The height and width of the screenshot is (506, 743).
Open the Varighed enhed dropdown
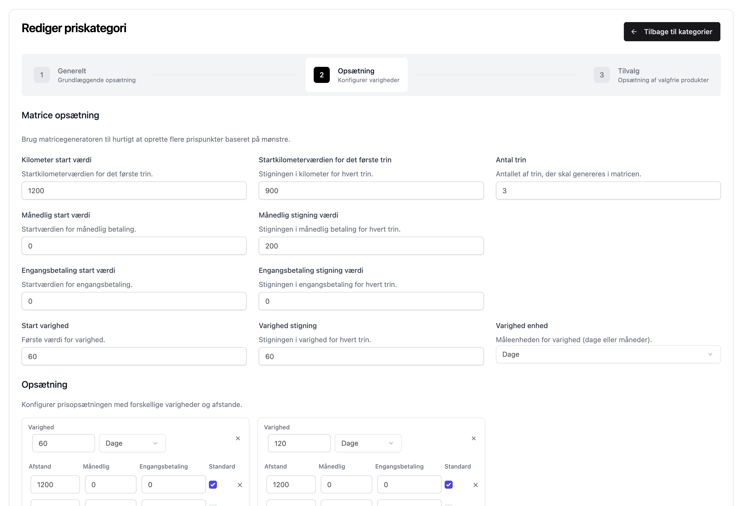coord(608,354)
